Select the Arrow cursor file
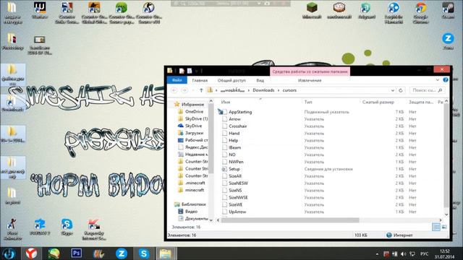This screenshot has height=260, width=463. (x=234, y=119)
